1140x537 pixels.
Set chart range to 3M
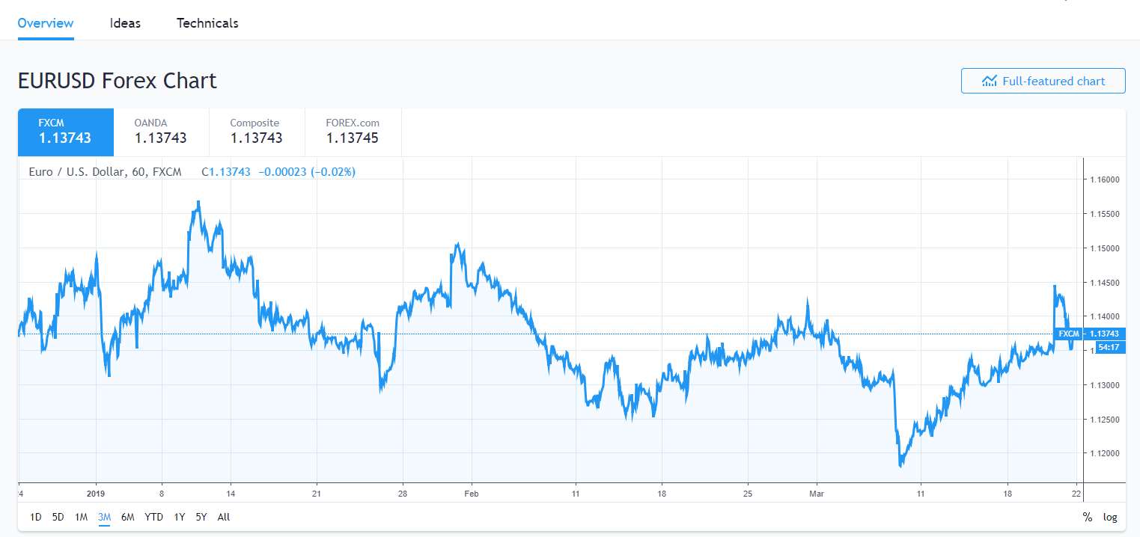point(105,517)
